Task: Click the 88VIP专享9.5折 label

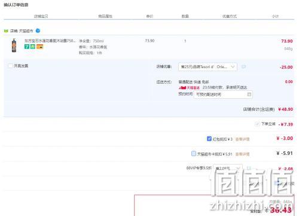Action: (x=199, y=168)
